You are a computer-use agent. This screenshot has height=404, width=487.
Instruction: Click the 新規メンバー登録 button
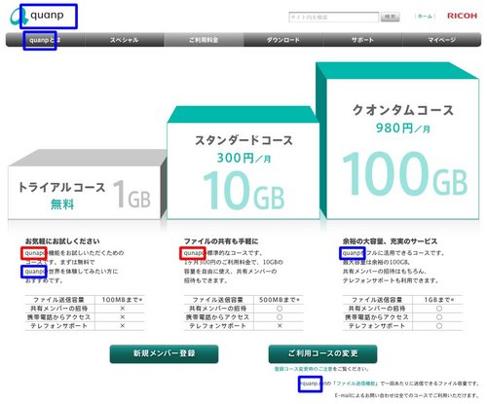pyautogui.click(x=164, y=353)
